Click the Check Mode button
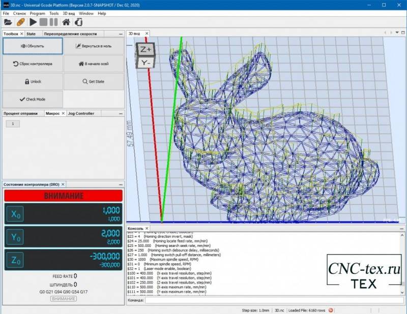Screen dimensions: 407x314 33,99
